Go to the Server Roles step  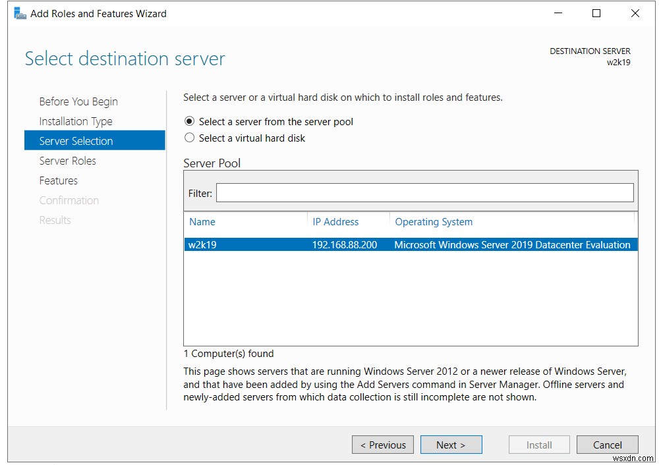(68, 161)
